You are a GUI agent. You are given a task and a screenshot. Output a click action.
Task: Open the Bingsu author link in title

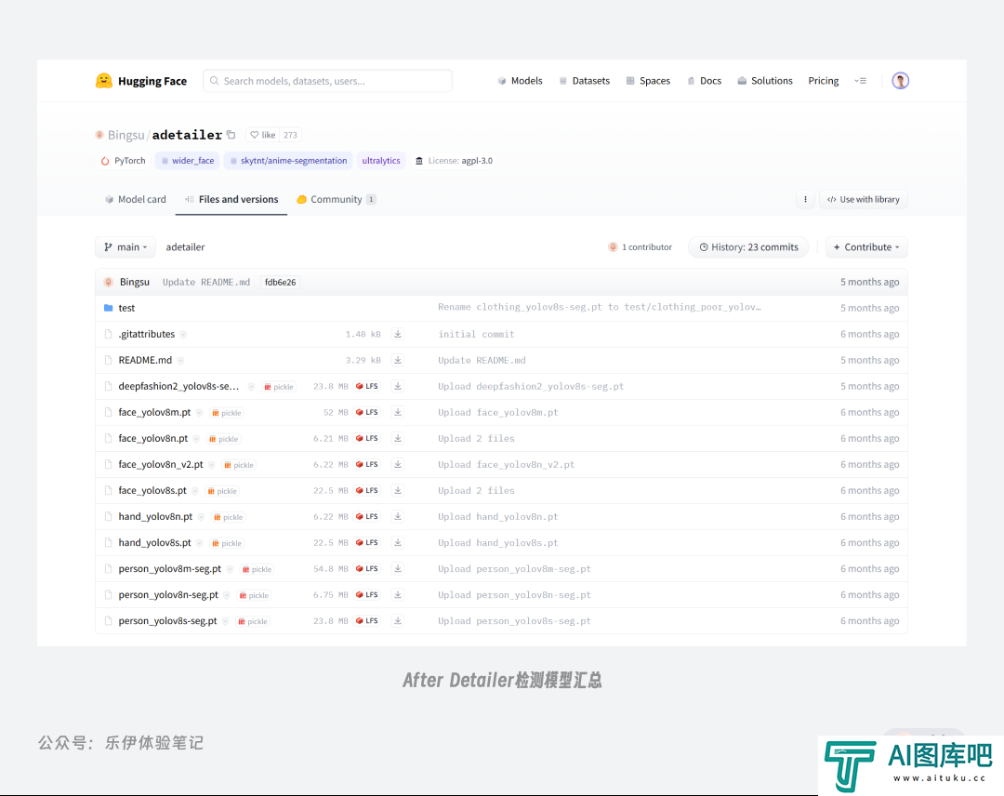click(125, 135)
